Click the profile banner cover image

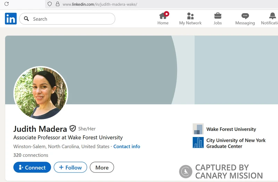tap(141, 70)
